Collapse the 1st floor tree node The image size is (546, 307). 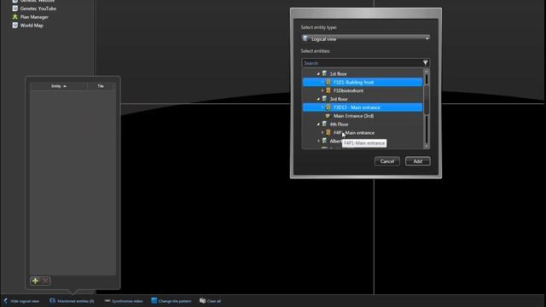tap(318, 74)
